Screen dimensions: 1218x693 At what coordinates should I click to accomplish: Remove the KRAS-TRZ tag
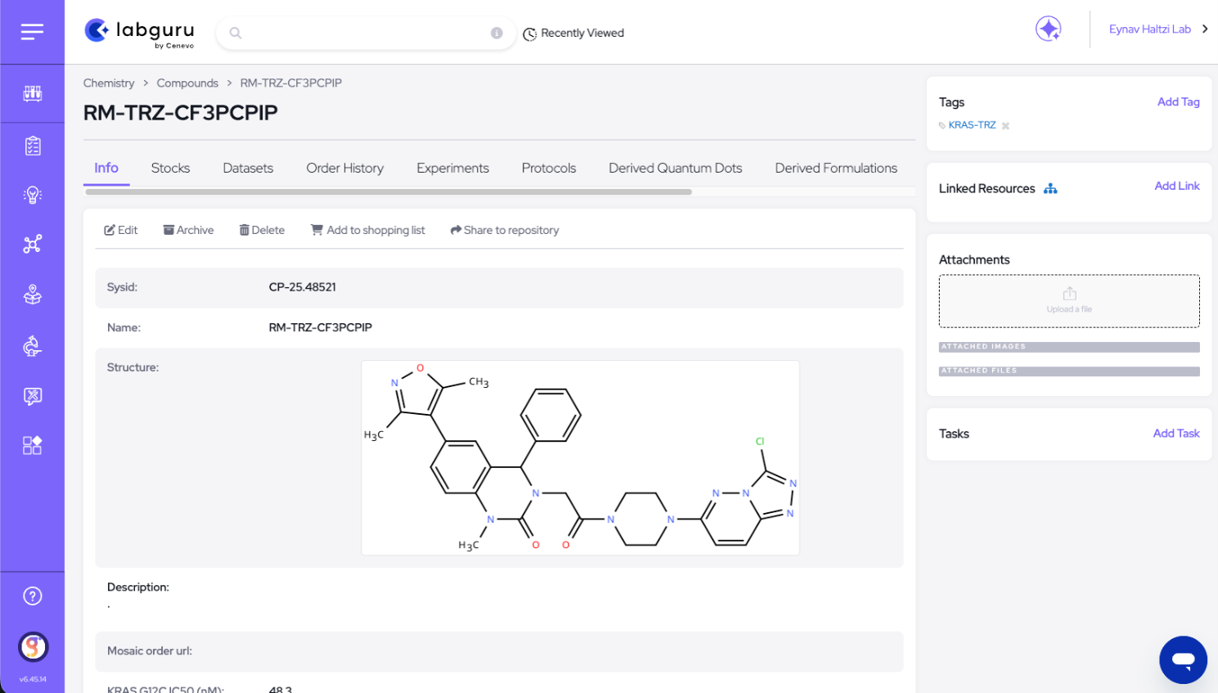[1005, 126]
